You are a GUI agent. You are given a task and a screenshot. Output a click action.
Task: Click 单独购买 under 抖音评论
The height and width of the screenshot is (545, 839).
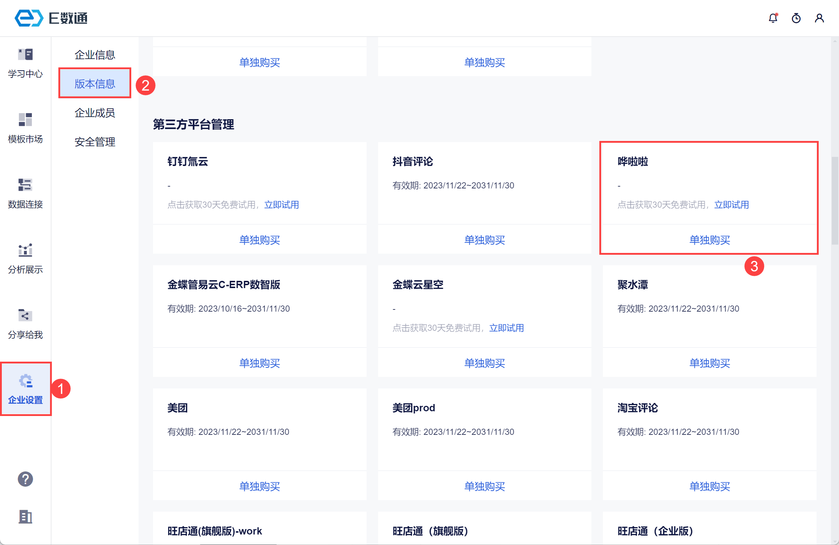[484, 240]
